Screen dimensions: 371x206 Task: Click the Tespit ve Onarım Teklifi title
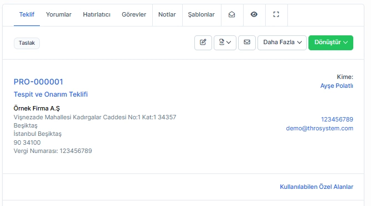point(50,94)
